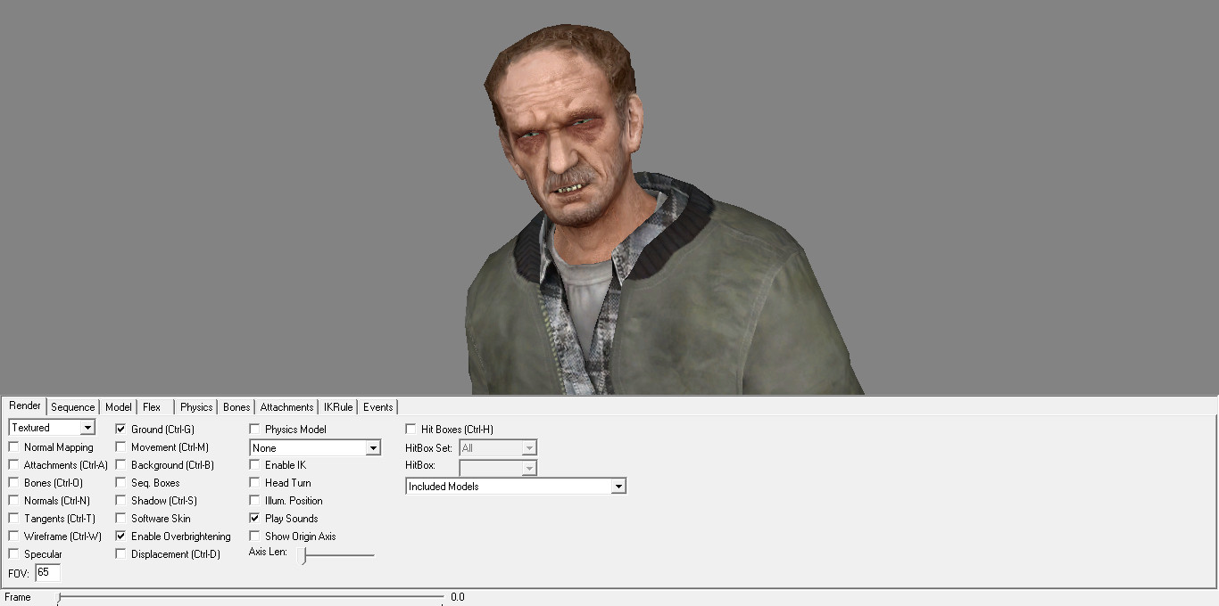Click the FOV input field
This screenshot has width=1219, height=606.
[46, 573]
